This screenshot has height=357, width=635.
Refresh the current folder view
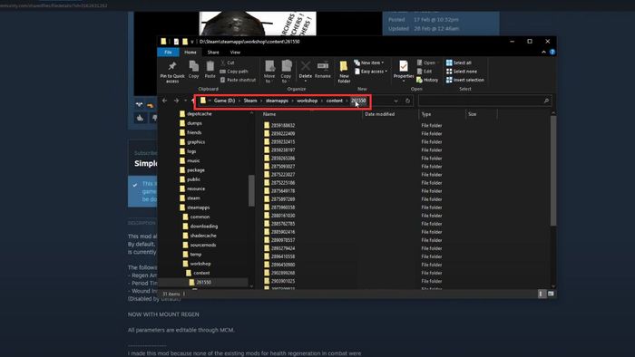408,101
